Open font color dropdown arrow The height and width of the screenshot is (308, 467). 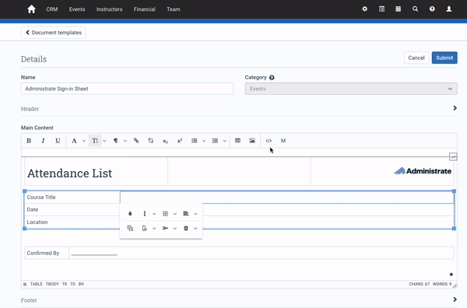pyautogui.click(x=84, y=141)
